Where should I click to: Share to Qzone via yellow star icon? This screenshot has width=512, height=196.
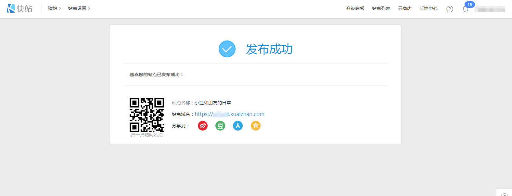coord(256,126)
